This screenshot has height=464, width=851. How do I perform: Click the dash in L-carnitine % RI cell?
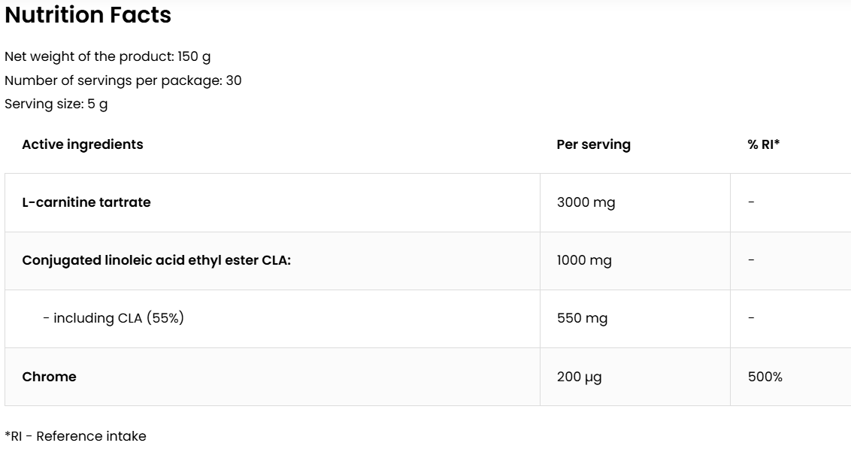(751, 202)
